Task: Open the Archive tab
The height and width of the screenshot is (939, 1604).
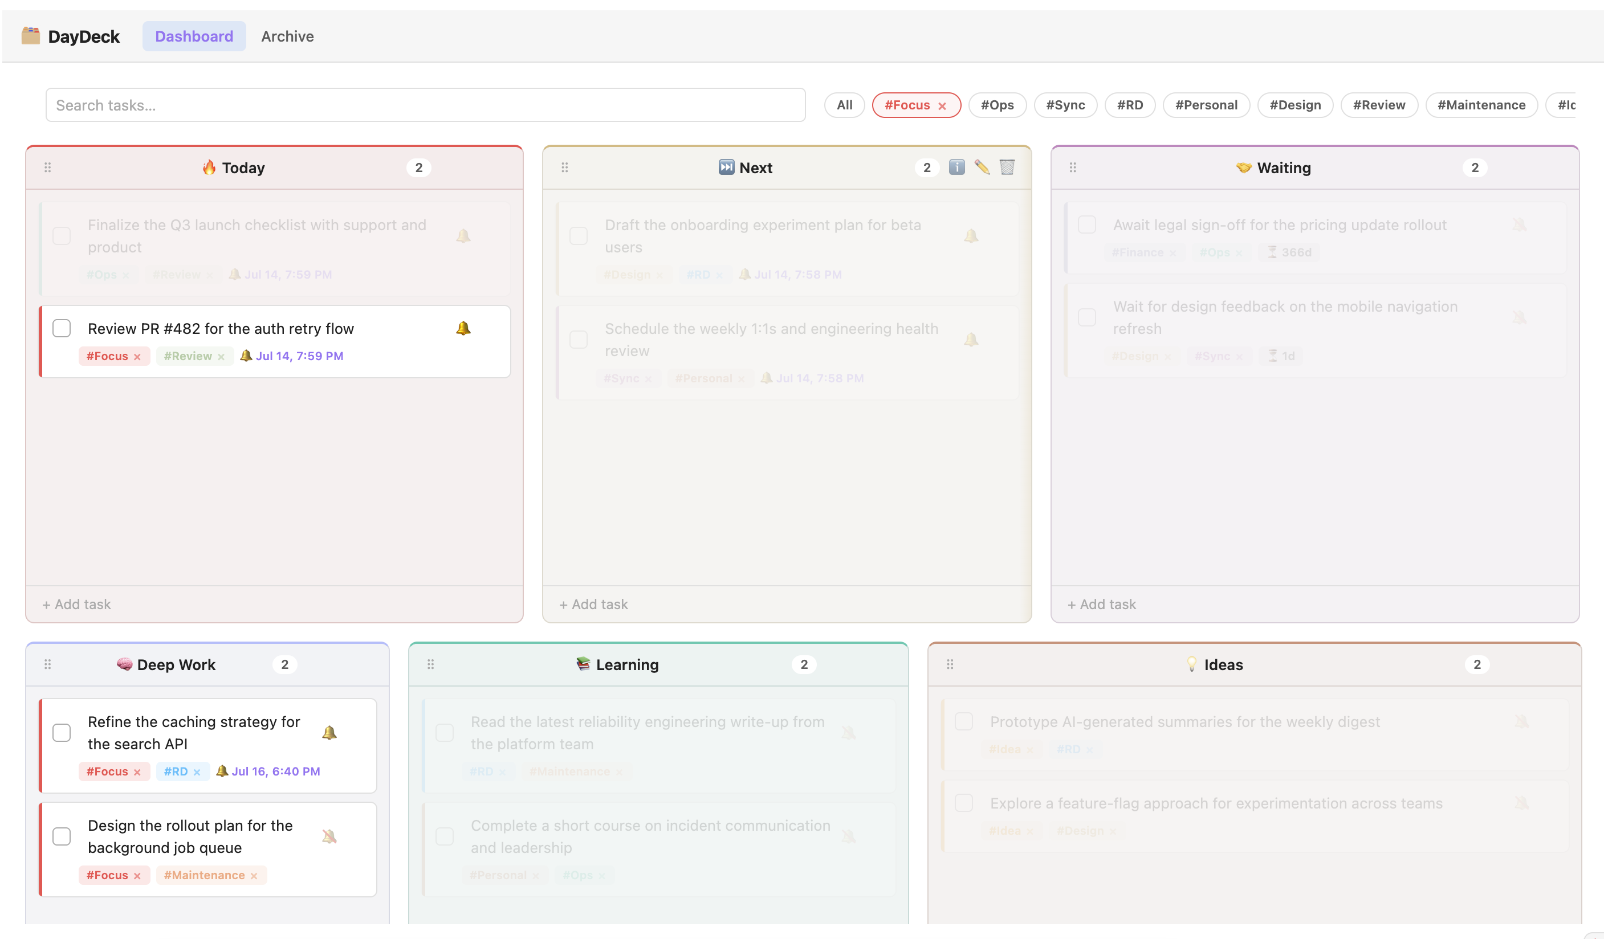Action: tap(288, 36)
